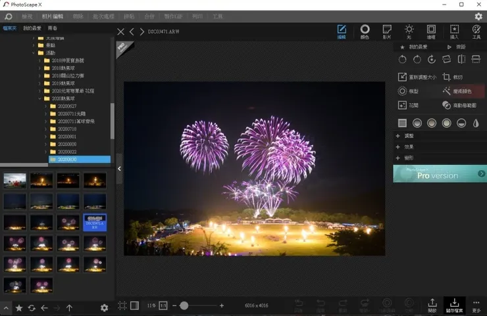This screenshot has height=316, width=487.
Task: Select the first thumbnail in file browser
Action: [x=15, y=181]
